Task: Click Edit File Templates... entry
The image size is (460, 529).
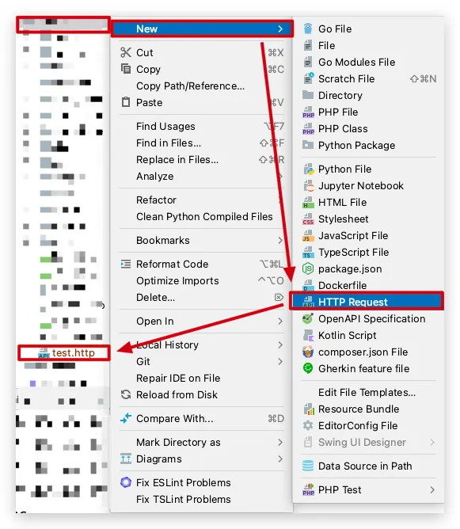Action: click(x=367, y=392)
